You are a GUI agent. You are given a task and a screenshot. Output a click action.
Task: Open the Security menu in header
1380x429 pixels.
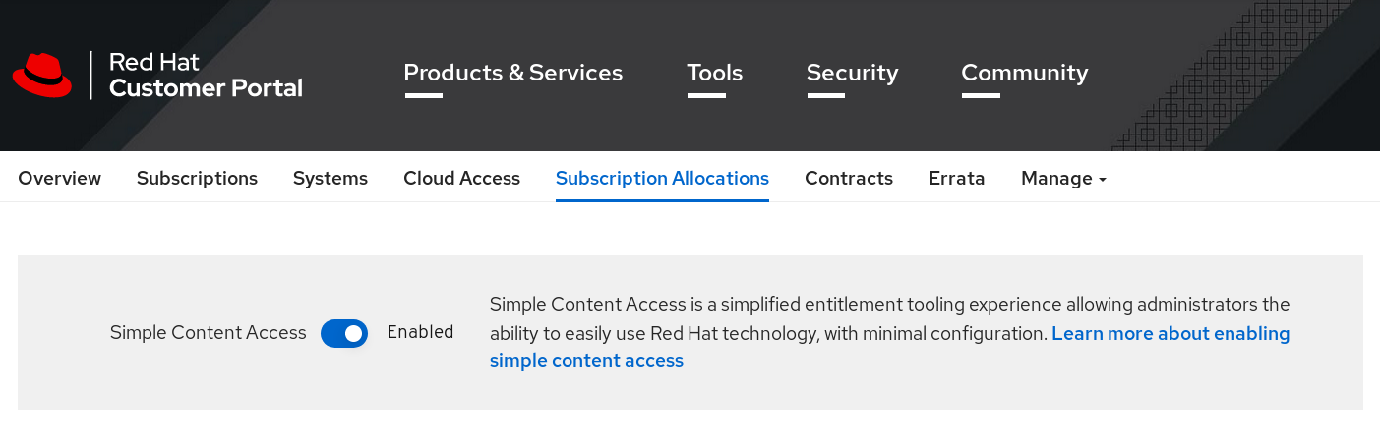click(x=852, y=73)
